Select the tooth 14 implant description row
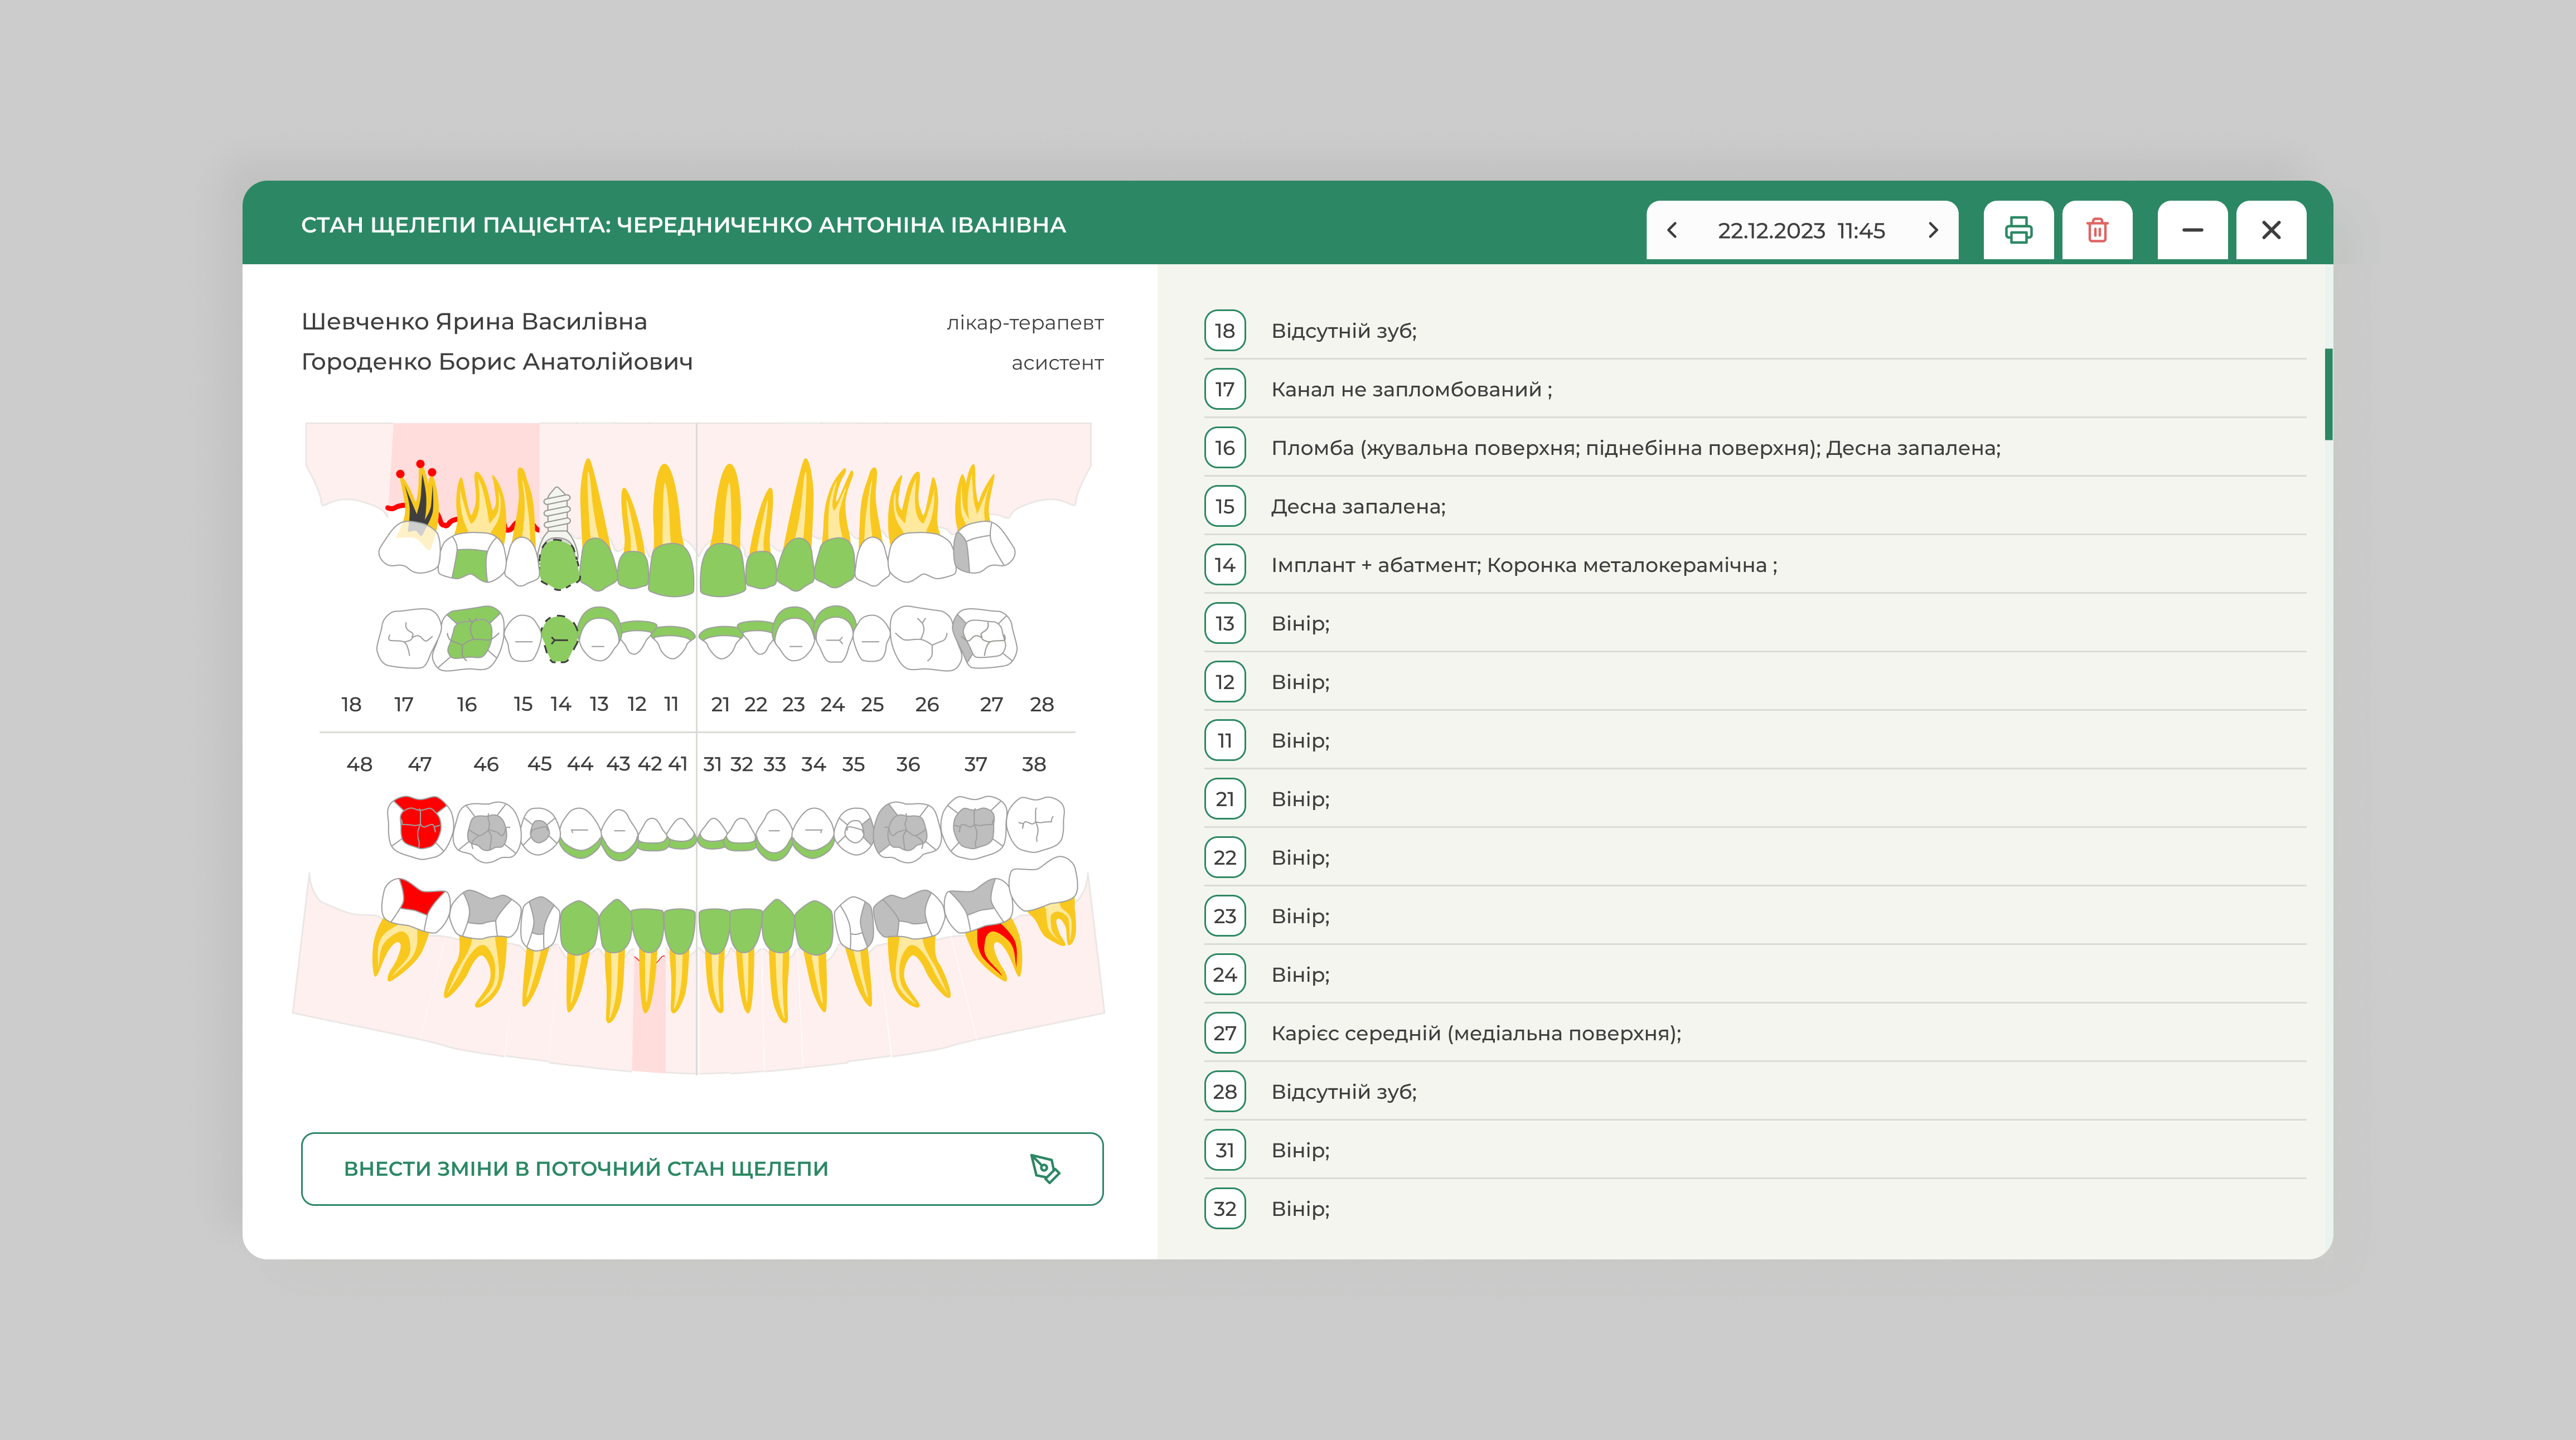The width and height of the screenshot is (2576, 1440). pyautogui.click(x=1523, y=565)
